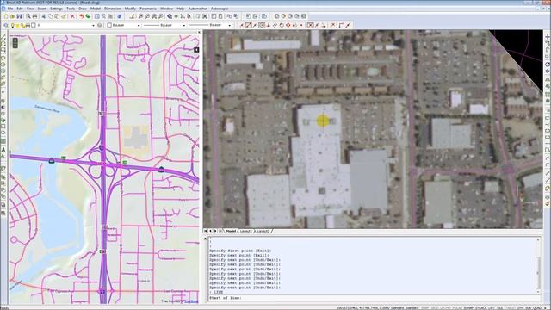Toggle the layer lock icon

22,25
